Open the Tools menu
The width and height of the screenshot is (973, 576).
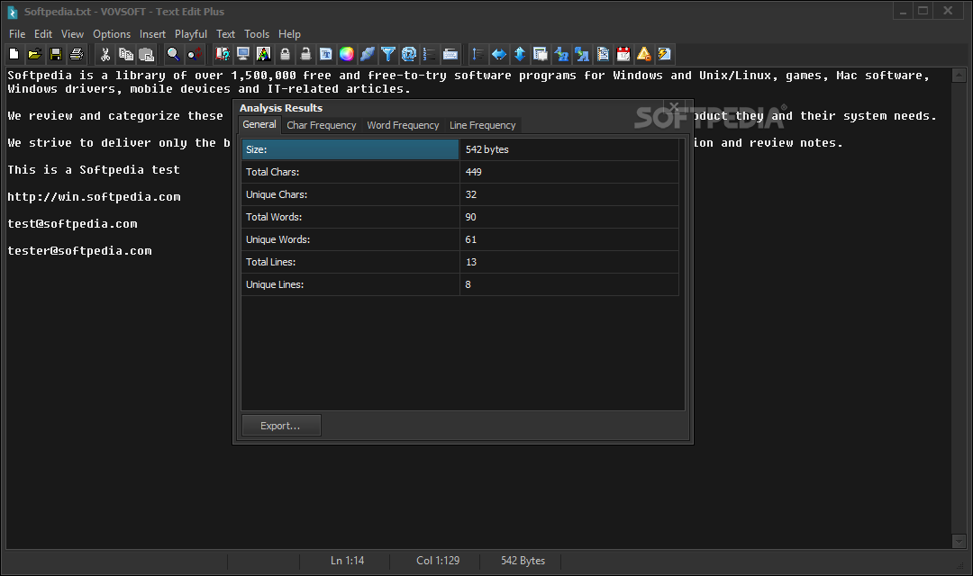click(x=256, y=34)
